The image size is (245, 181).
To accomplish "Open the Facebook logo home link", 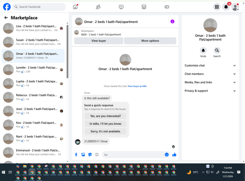I will 7,7.
